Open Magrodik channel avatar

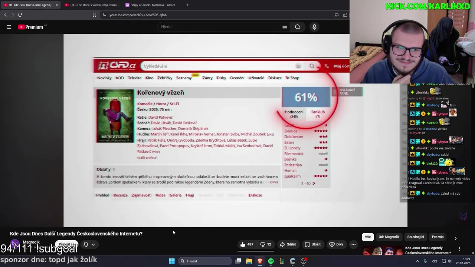point(14,244)
